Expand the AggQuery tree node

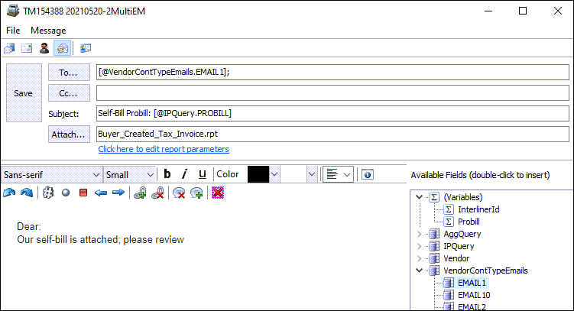coord(420,234)
